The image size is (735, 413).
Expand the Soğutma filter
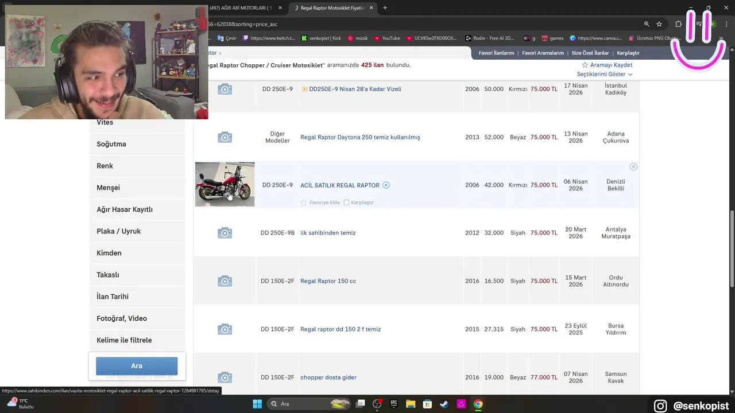137,144
